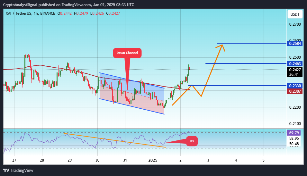Click the red 0.2307 moving average label
The height and width of the screenshot is (176, 307).
[x=295, y=91]
